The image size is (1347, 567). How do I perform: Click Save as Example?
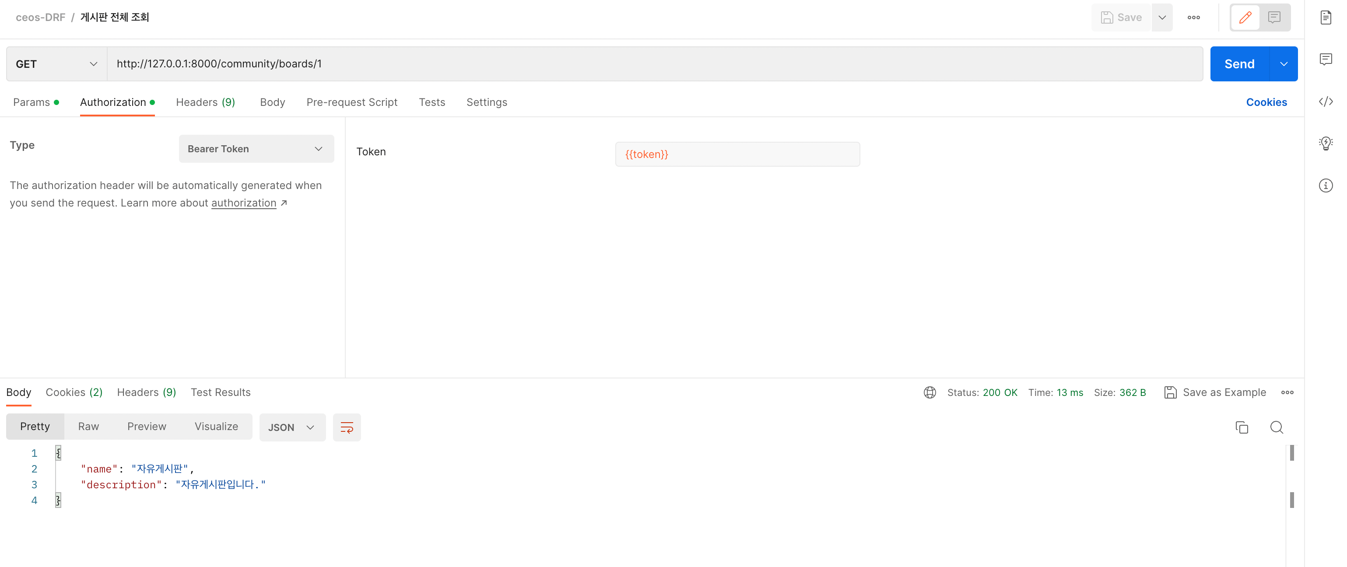coord(1215,392)
